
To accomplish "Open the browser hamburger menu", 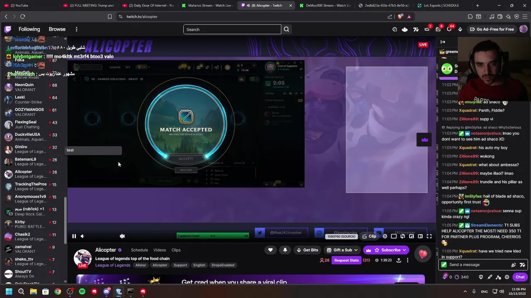I will (x=525, y=17).
